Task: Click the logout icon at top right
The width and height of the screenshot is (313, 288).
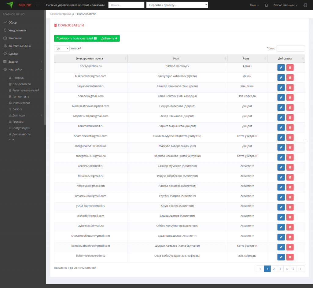Action: (305, 5)
